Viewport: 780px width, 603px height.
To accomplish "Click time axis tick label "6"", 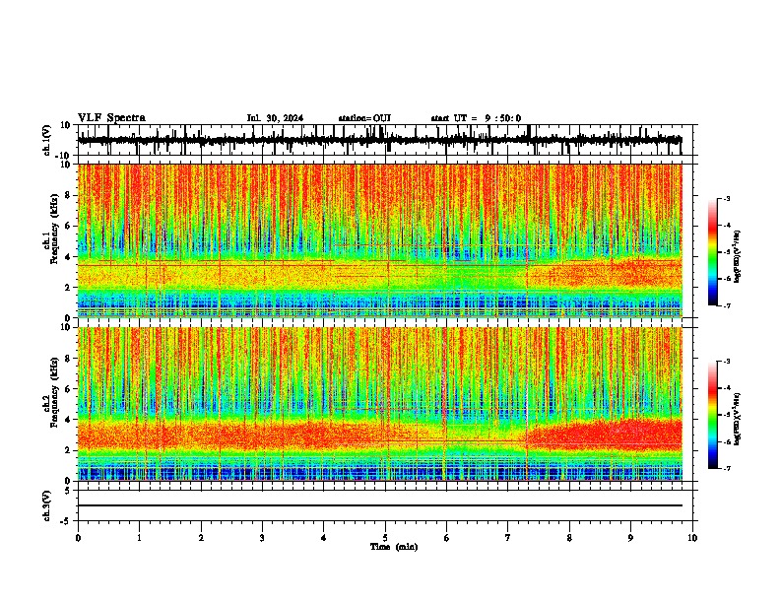I will pos(446,538).
